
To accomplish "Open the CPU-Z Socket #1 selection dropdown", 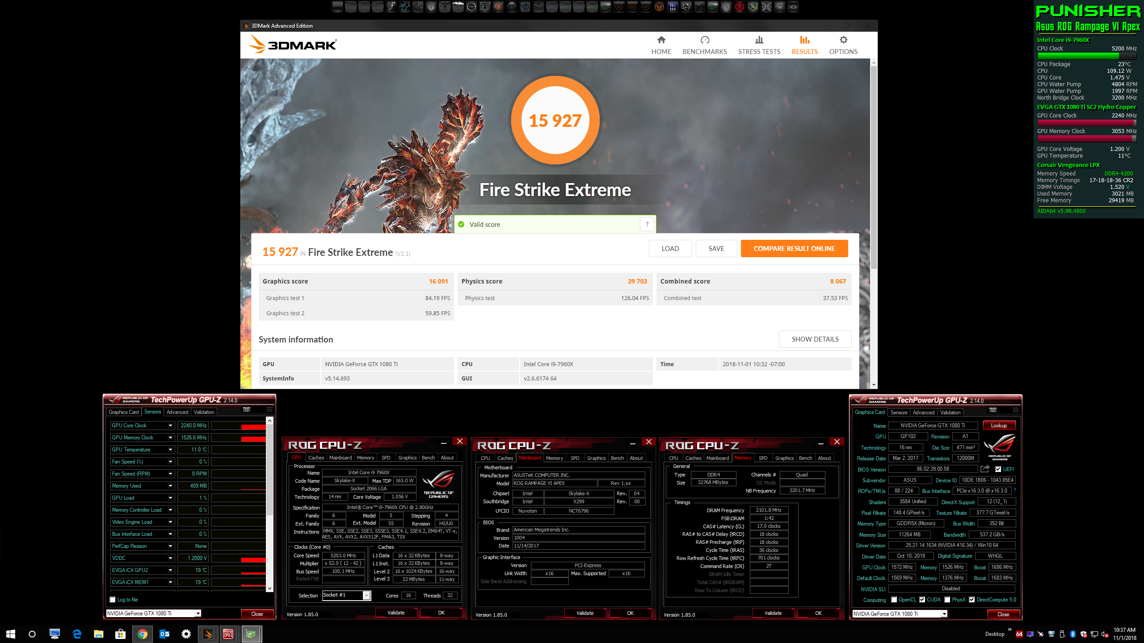I will click(366, 595).
